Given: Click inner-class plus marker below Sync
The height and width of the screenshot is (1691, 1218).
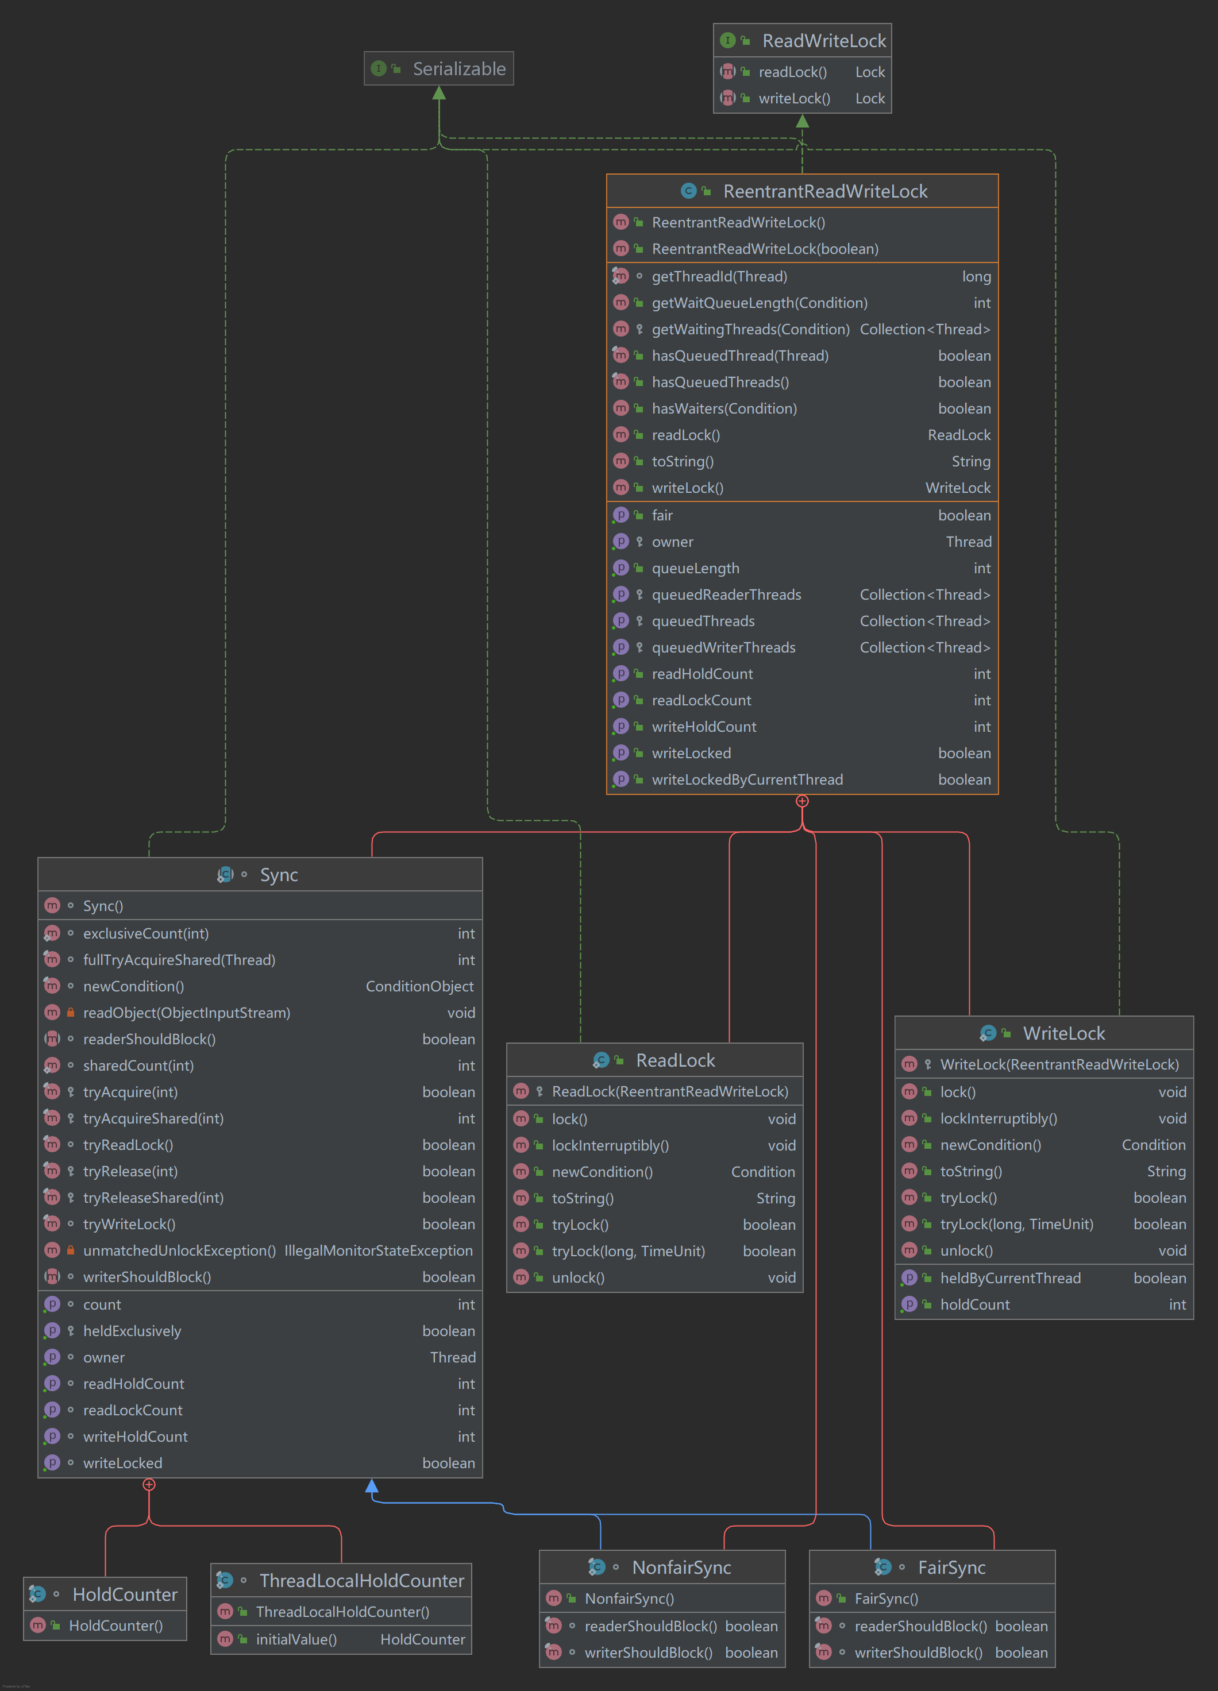Looking at the screenshot, I should (x=149, y=1484).
